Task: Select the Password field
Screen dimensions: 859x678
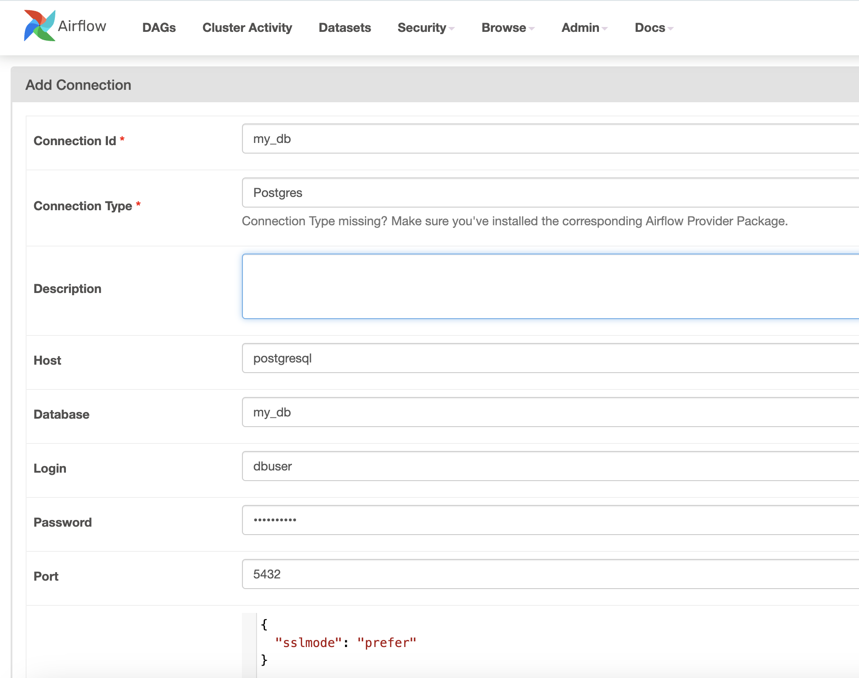Action: pos(550,520)
